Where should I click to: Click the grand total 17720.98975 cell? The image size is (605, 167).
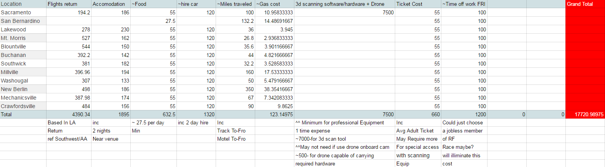(585, 114)
